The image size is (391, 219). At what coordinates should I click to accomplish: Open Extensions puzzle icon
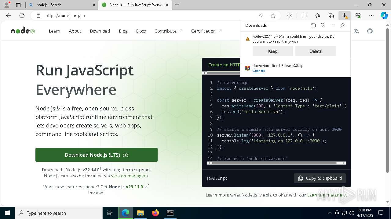point(289,16)
